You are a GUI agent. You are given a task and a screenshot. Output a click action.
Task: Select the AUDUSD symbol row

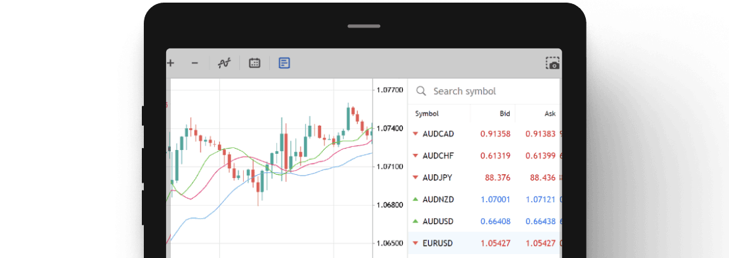point(484,221)
